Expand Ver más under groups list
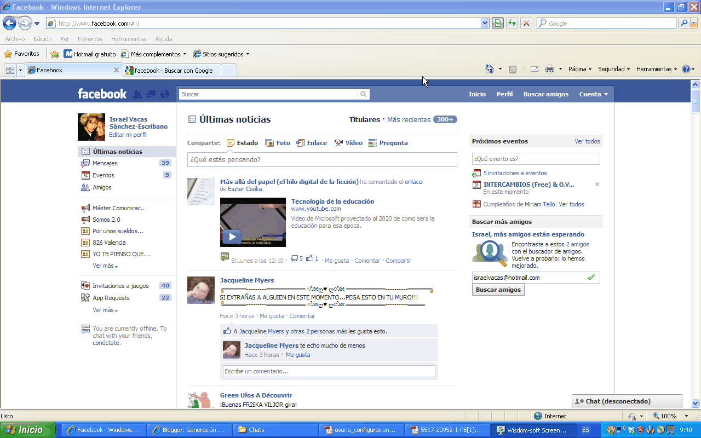The height and width of the screenshot is (438, 701). [x=105, y=266]
